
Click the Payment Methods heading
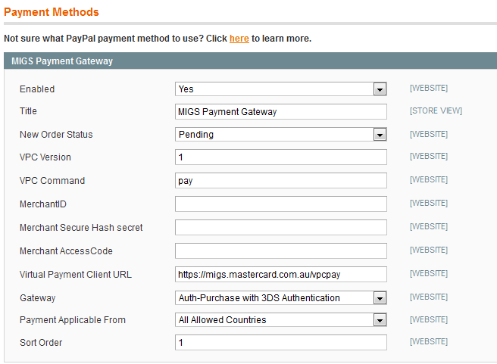tap(52, 12)
